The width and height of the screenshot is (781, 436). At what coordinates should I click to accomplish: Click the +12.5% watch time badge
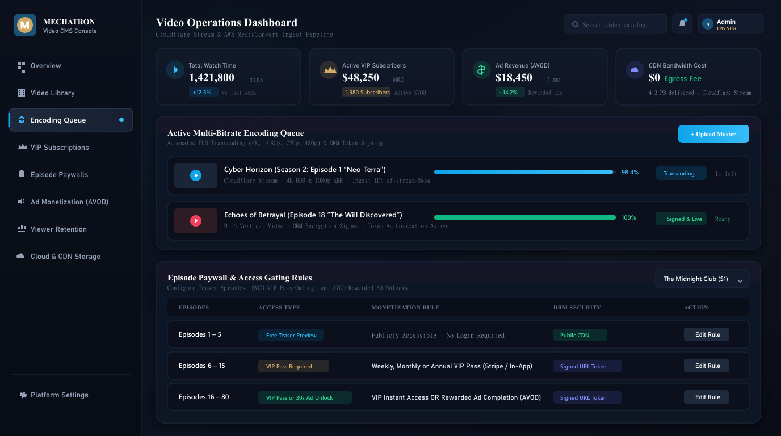point(203,92)
